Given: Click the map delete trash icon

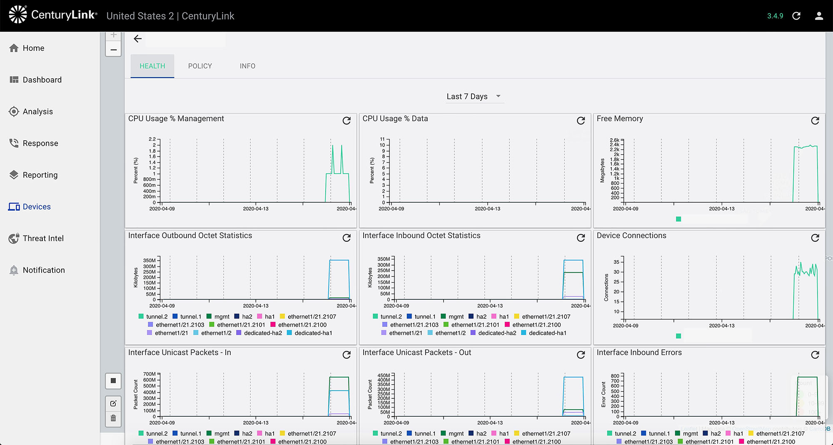Looking at the screenshot, I should [x=113, y=418].
